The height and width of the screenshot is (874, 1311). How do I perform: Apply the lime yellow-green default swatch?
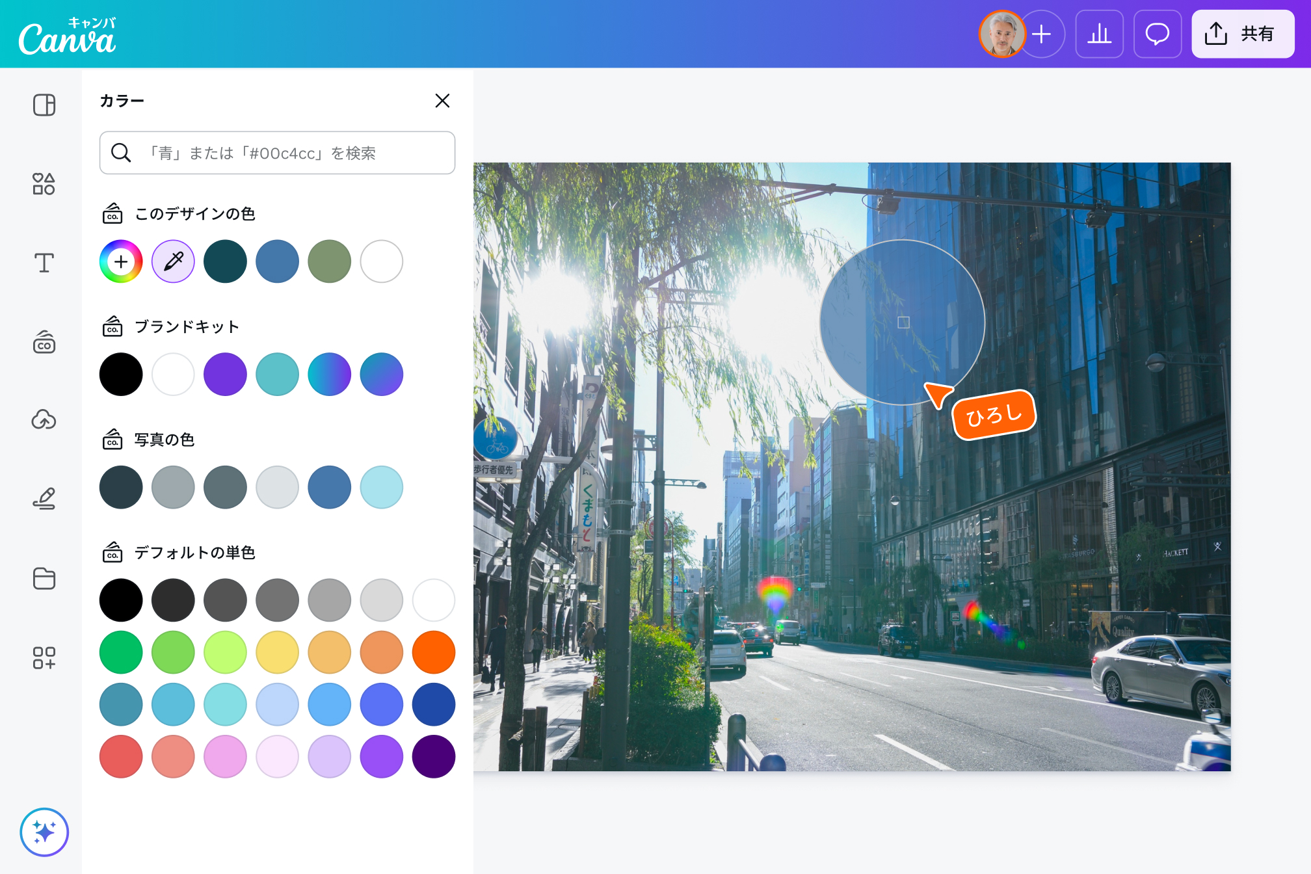(x=225, y=652)
